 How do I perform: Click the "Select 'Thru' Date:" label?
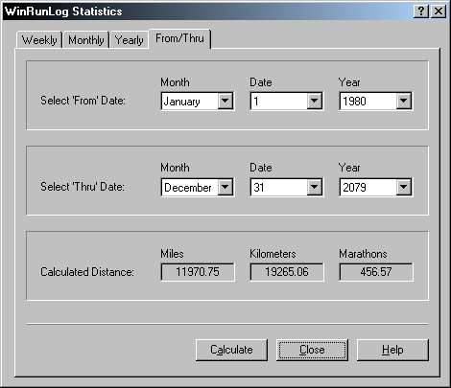click(83, 187)
